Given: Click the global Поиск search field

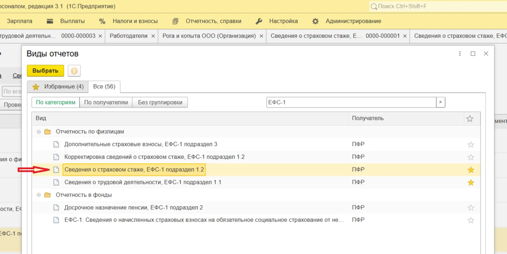Looking at the screenshot, I should point(437,6).
